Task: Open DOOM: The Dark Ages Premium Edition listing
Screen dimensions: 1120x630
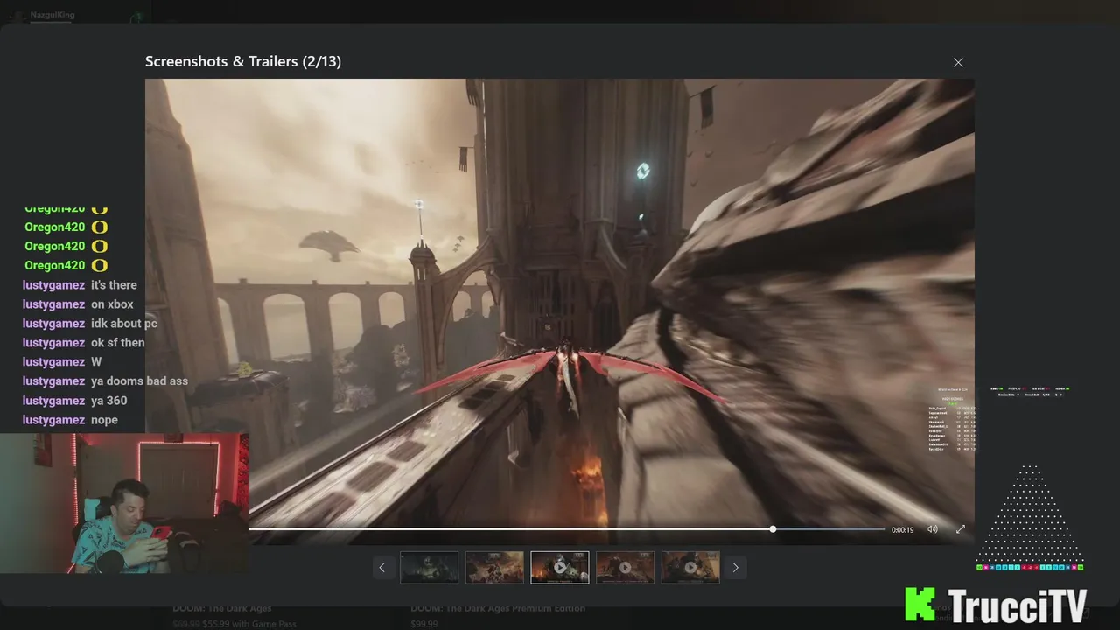Action: (498, 608)
